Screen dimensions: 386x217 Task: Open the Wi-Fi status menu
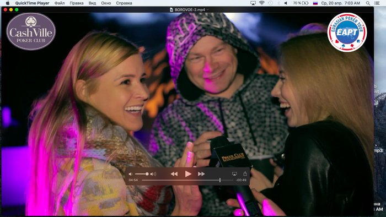262,3
